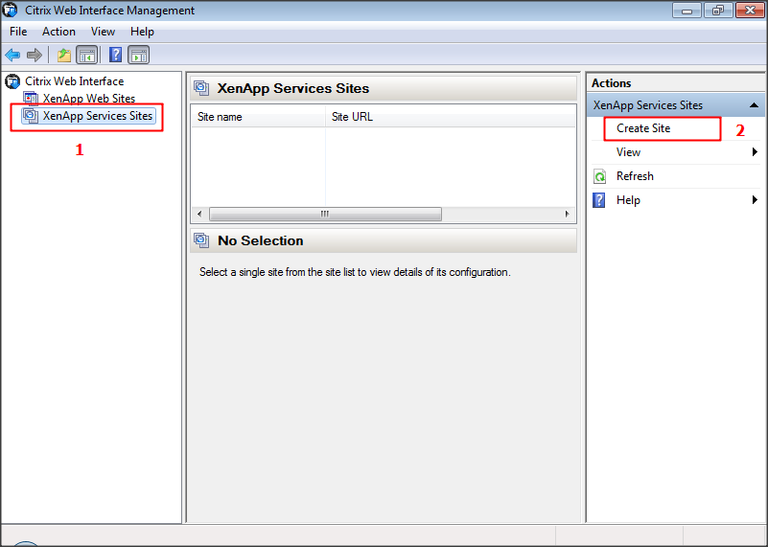
Task: Open the Action menu
Action: click(58, 32)
